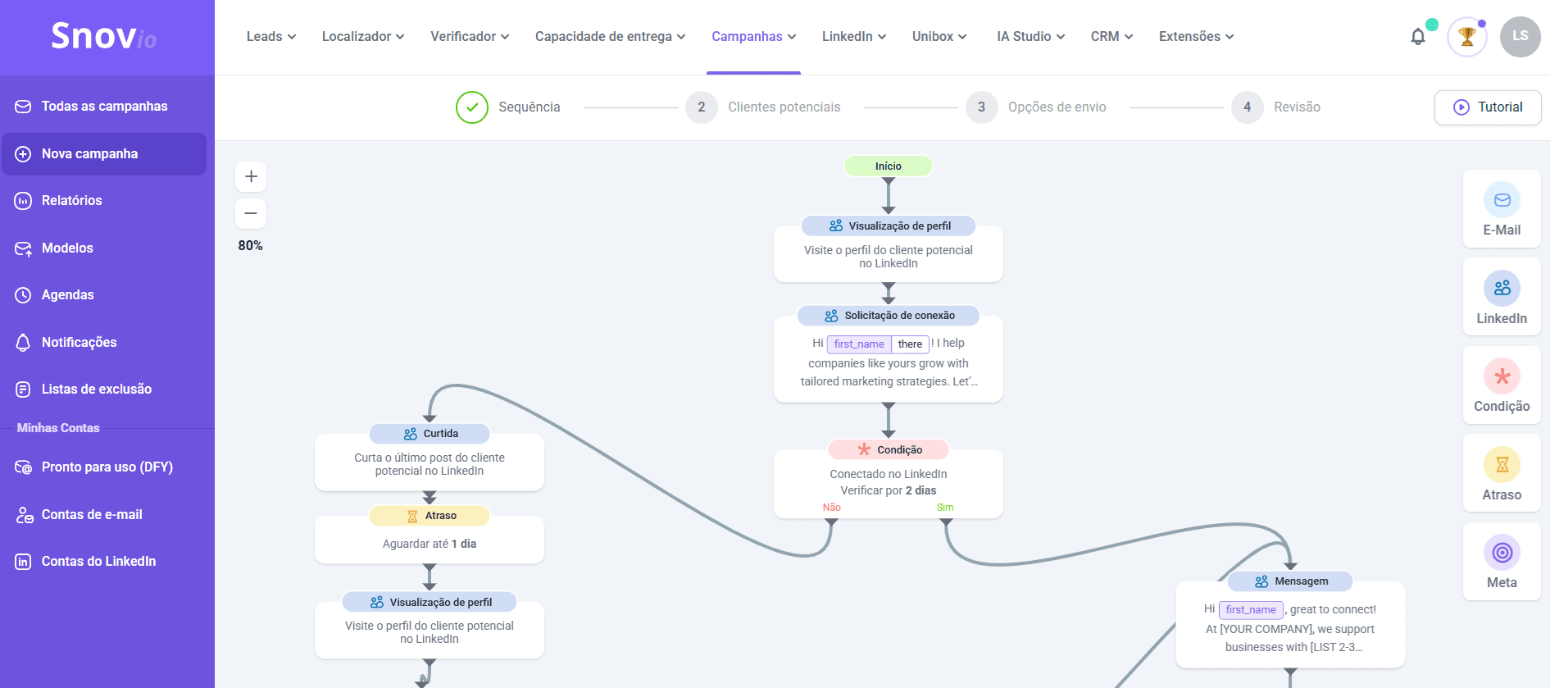The width and height of the screenshot is (1550, 688).
Task: Select the Condição node on the canvas
Action: click(888, 481)
